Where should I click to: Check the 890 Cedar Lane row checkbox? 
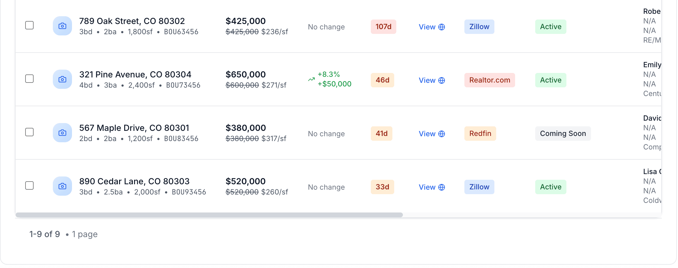coord(29,185)
